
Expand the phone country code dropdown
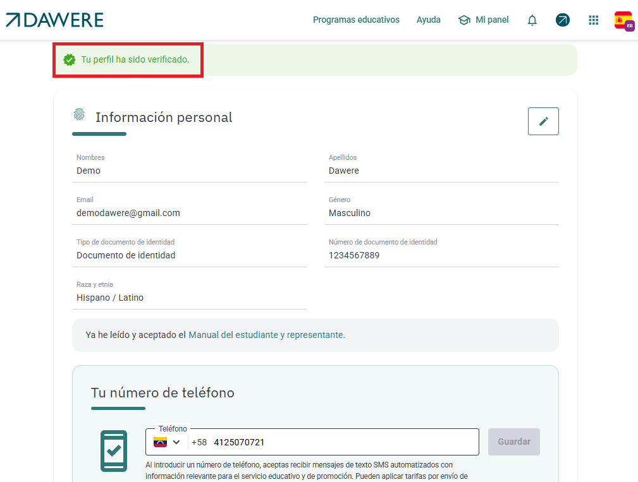pyautogui.click(x=176, y=442)
